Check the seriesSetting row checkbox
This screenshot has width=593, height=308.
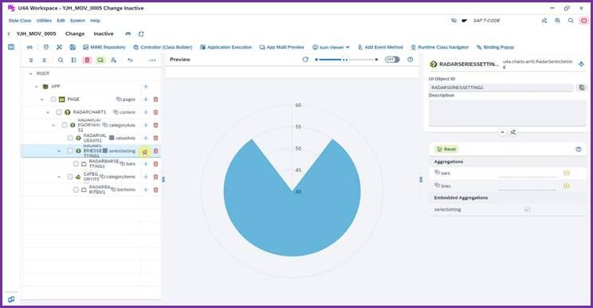click(x=70, y=151)
